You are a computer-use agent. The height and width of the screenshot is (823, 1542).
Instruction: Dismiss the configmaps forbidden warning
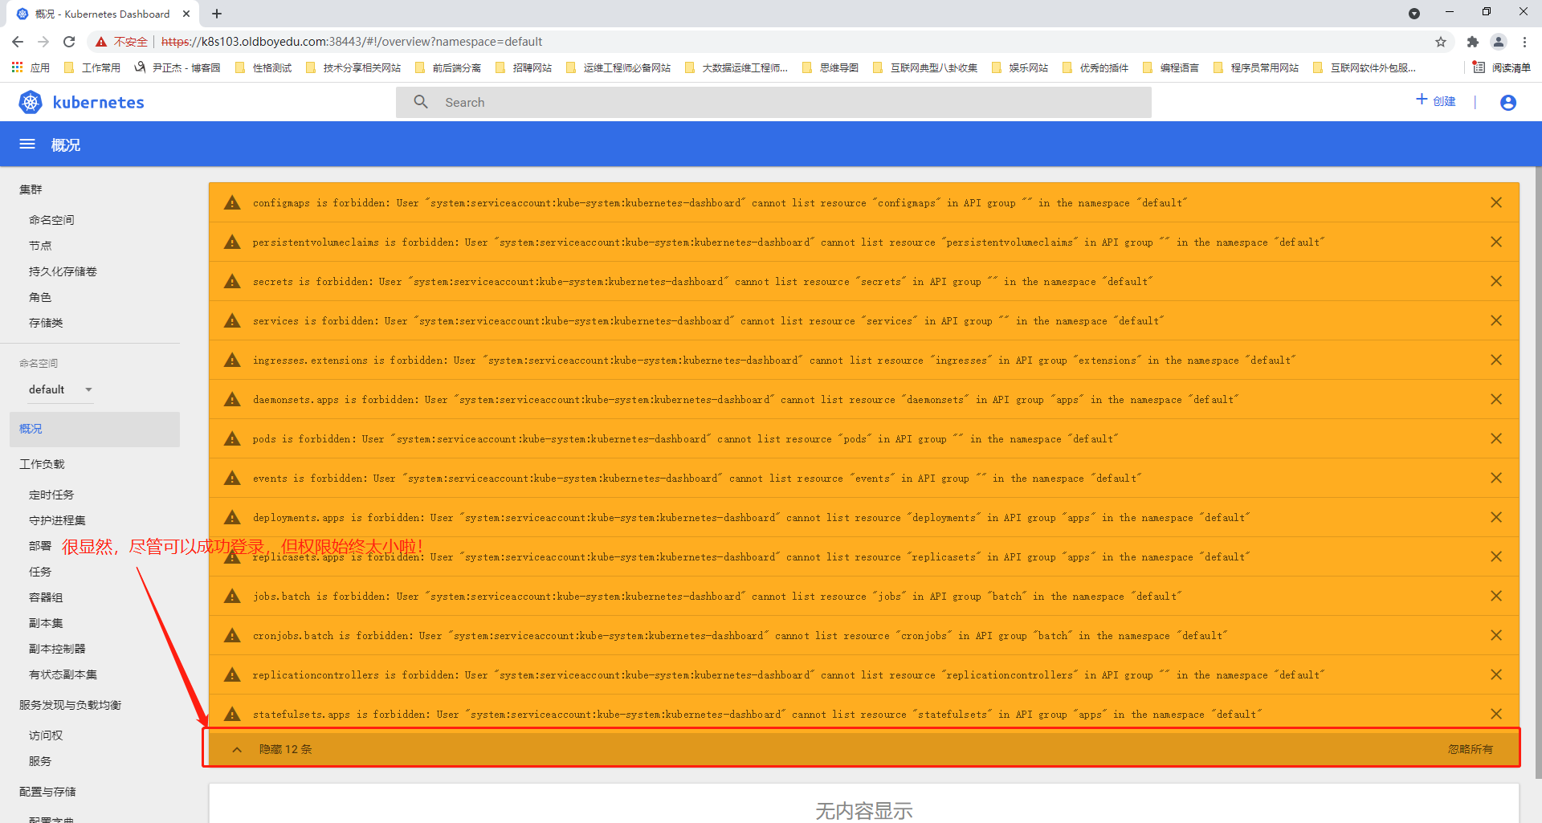pos(1495,202)
